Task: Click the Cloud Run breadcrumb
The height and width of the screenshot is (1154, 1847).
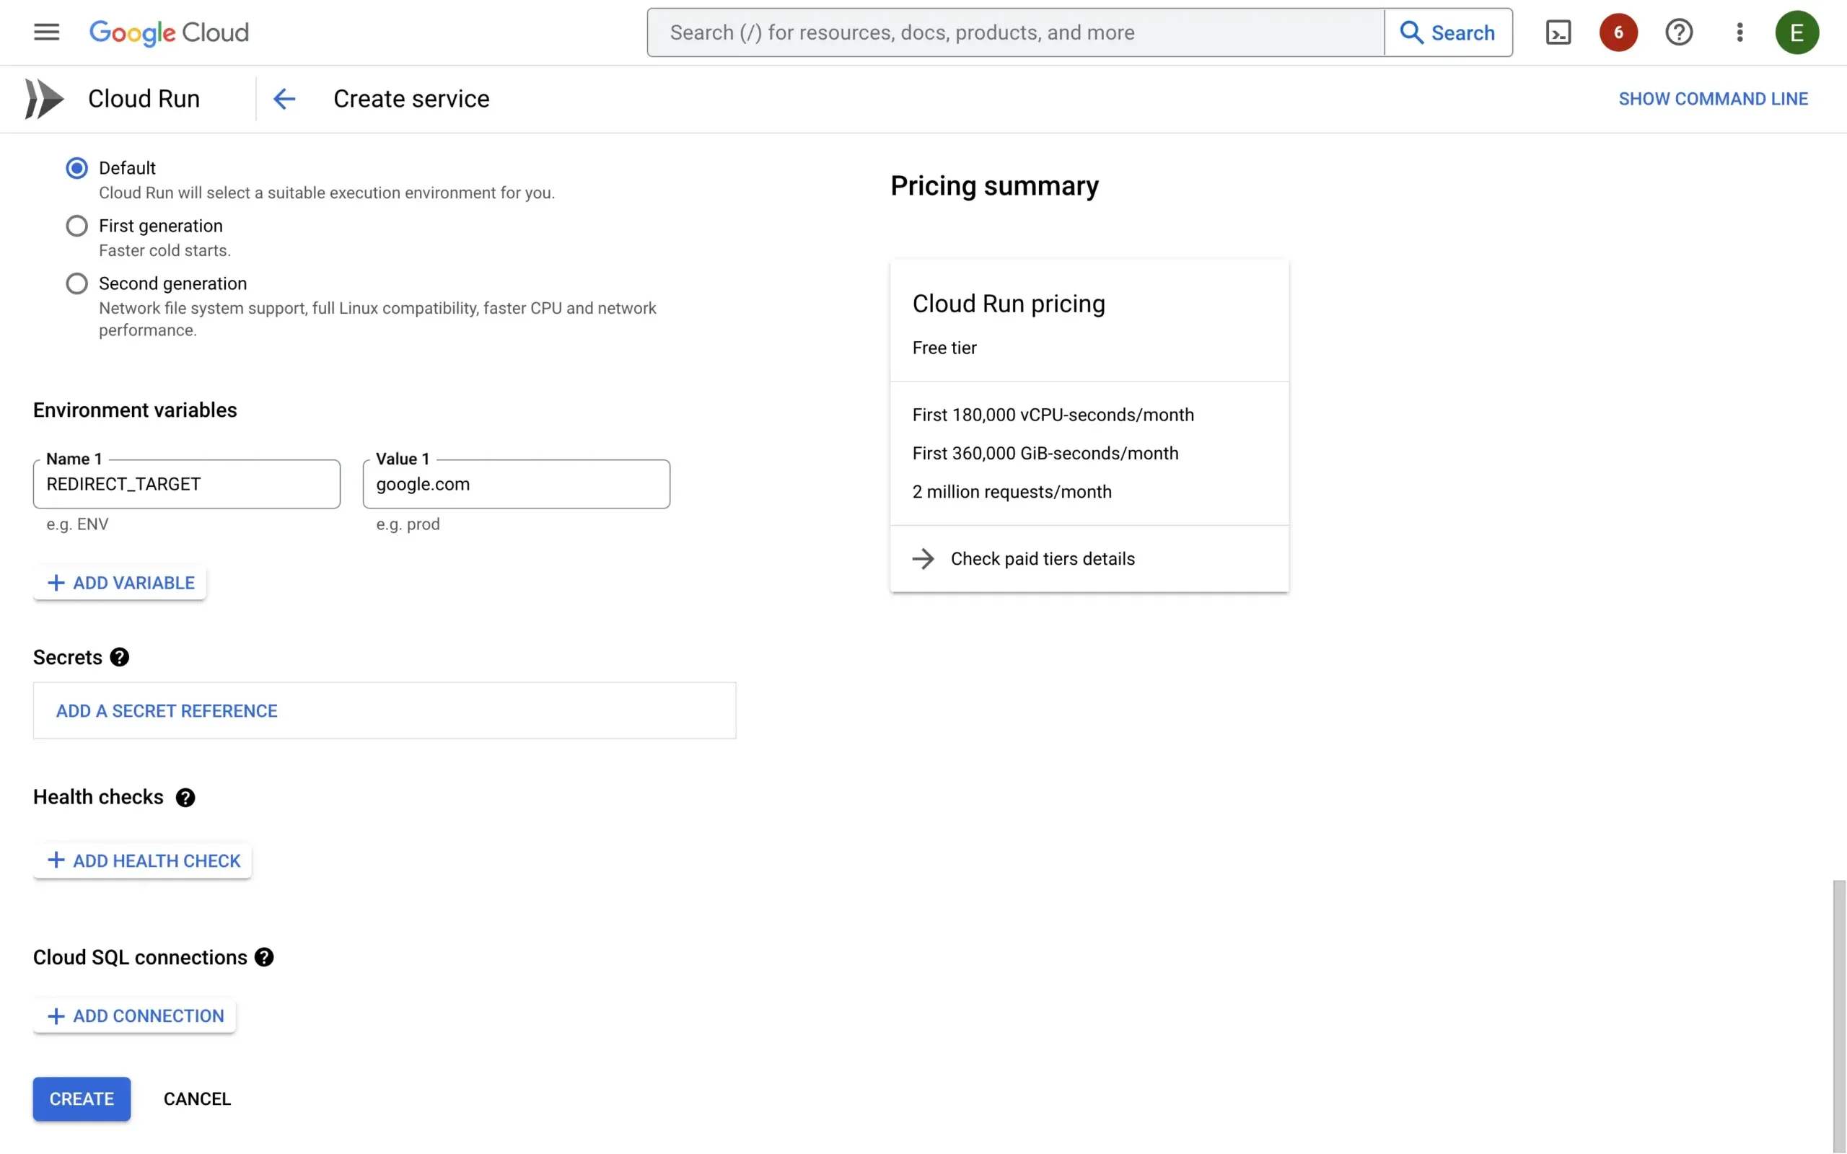Action: coord(144,99)
